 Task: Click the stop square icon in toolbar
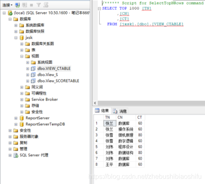pyautogui.click(x=31, y=5)
